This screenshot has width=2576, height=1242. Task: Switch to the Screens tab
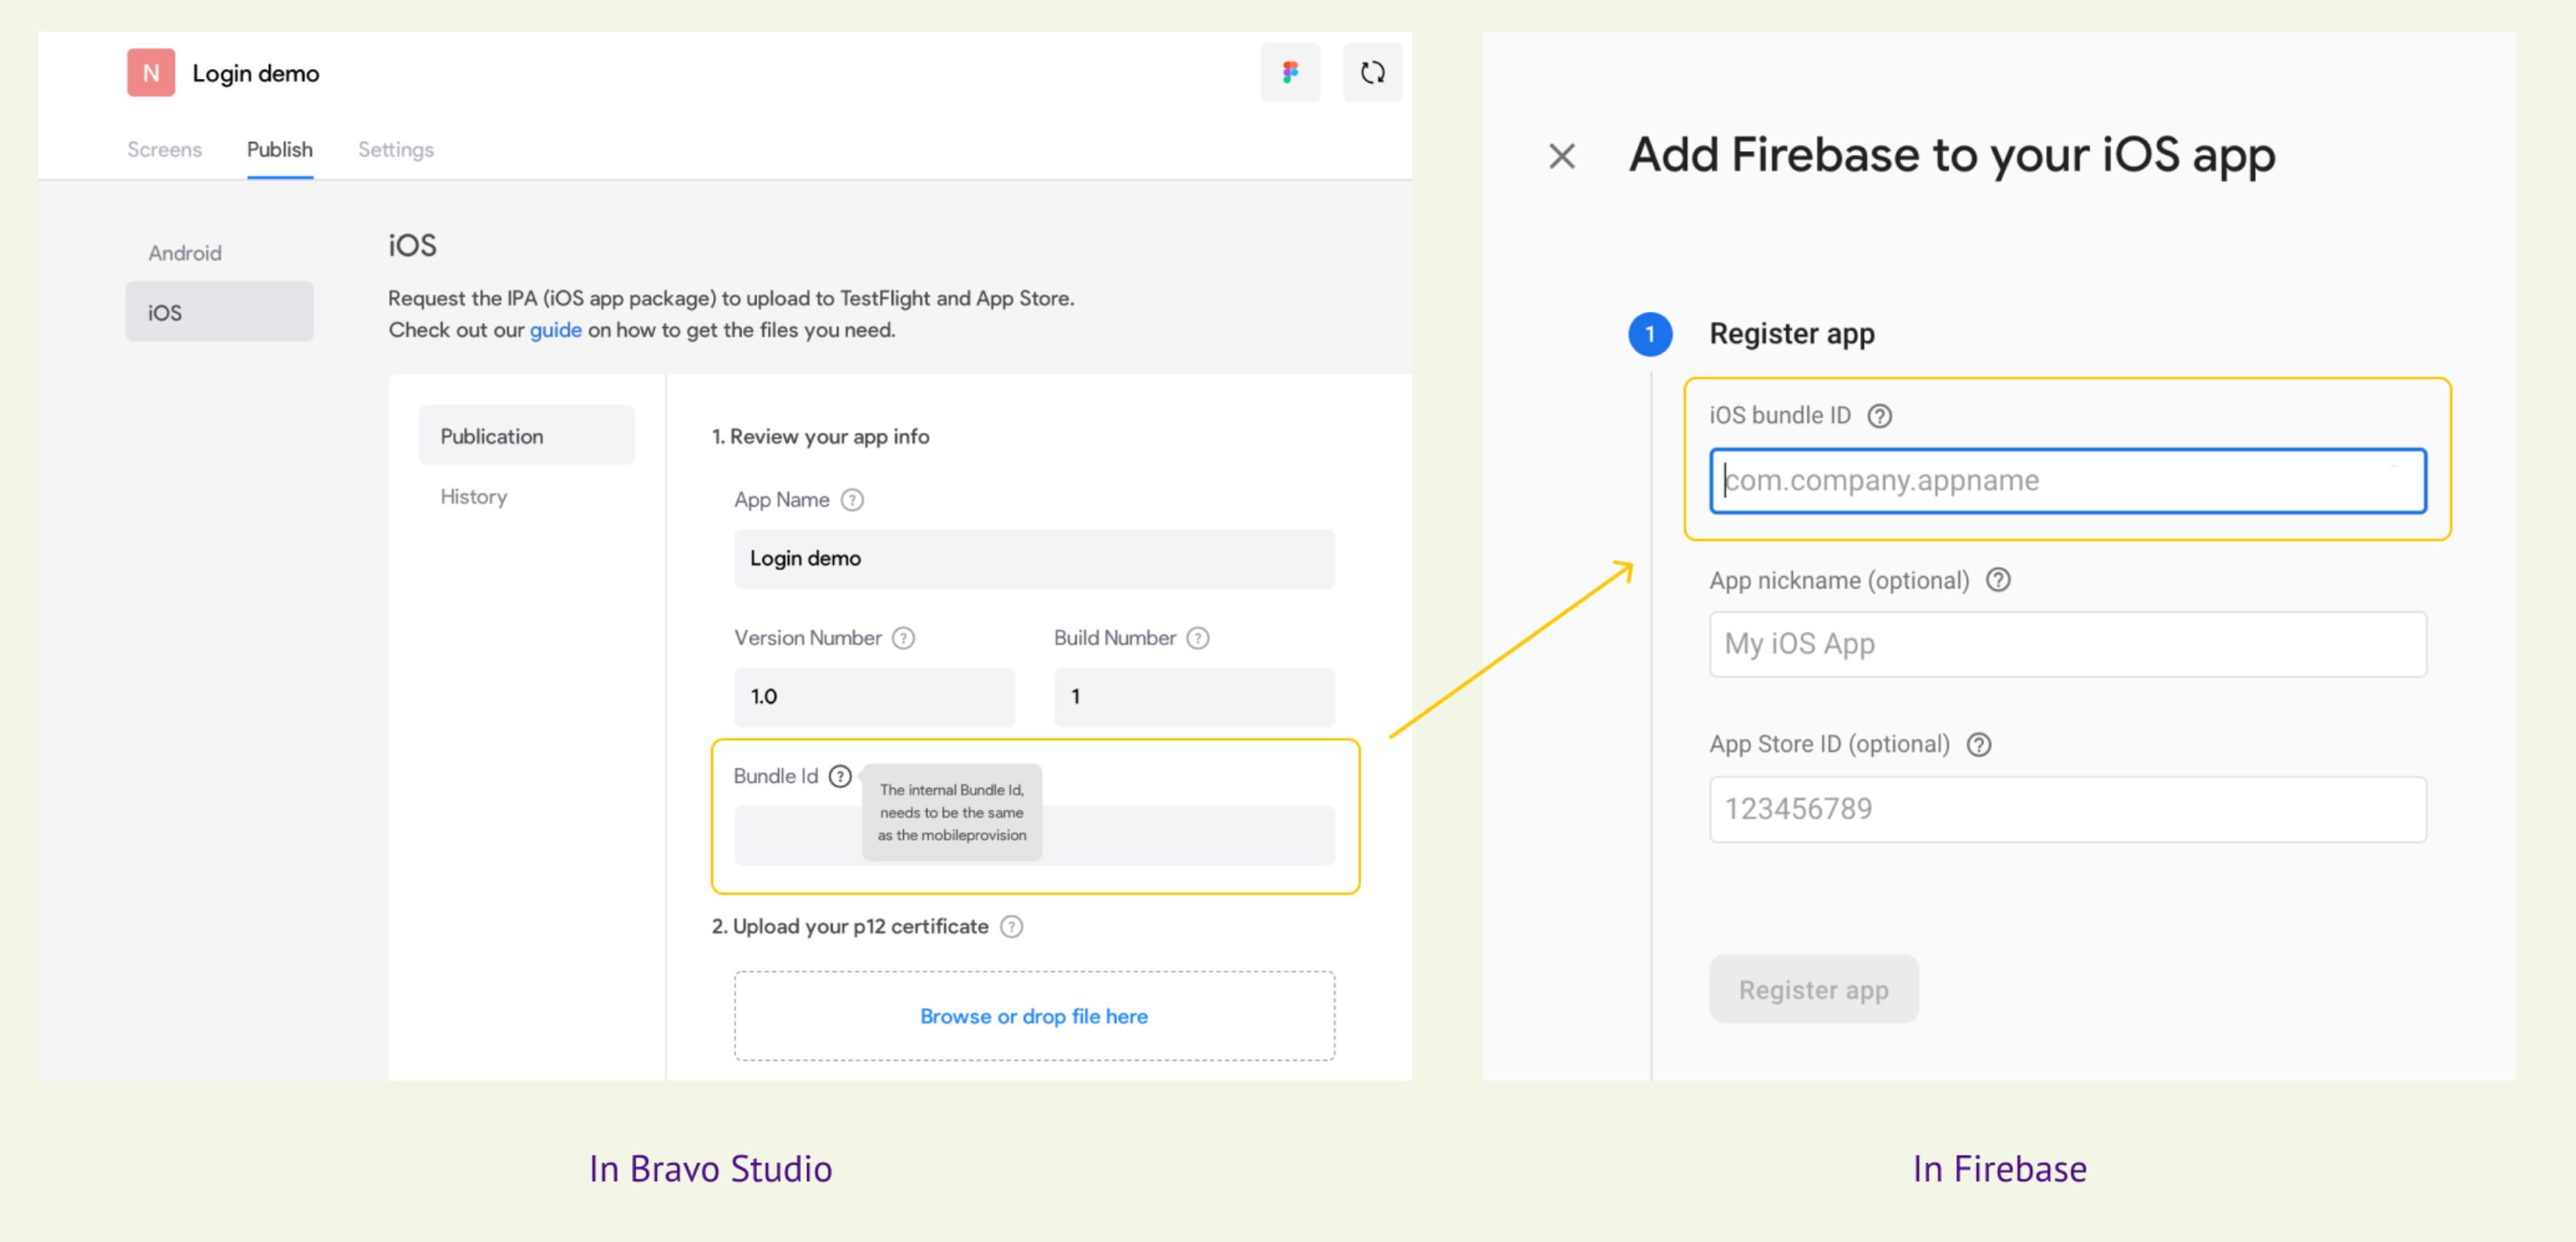click(164, 149)
